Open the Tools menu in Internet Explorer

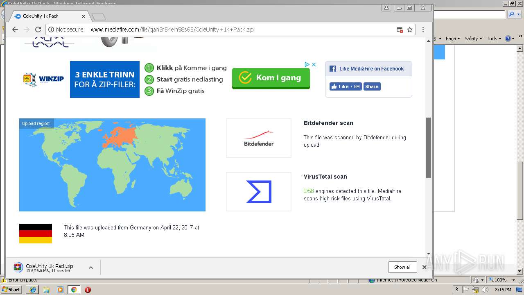pyautogui.click(x=493, y=39)
